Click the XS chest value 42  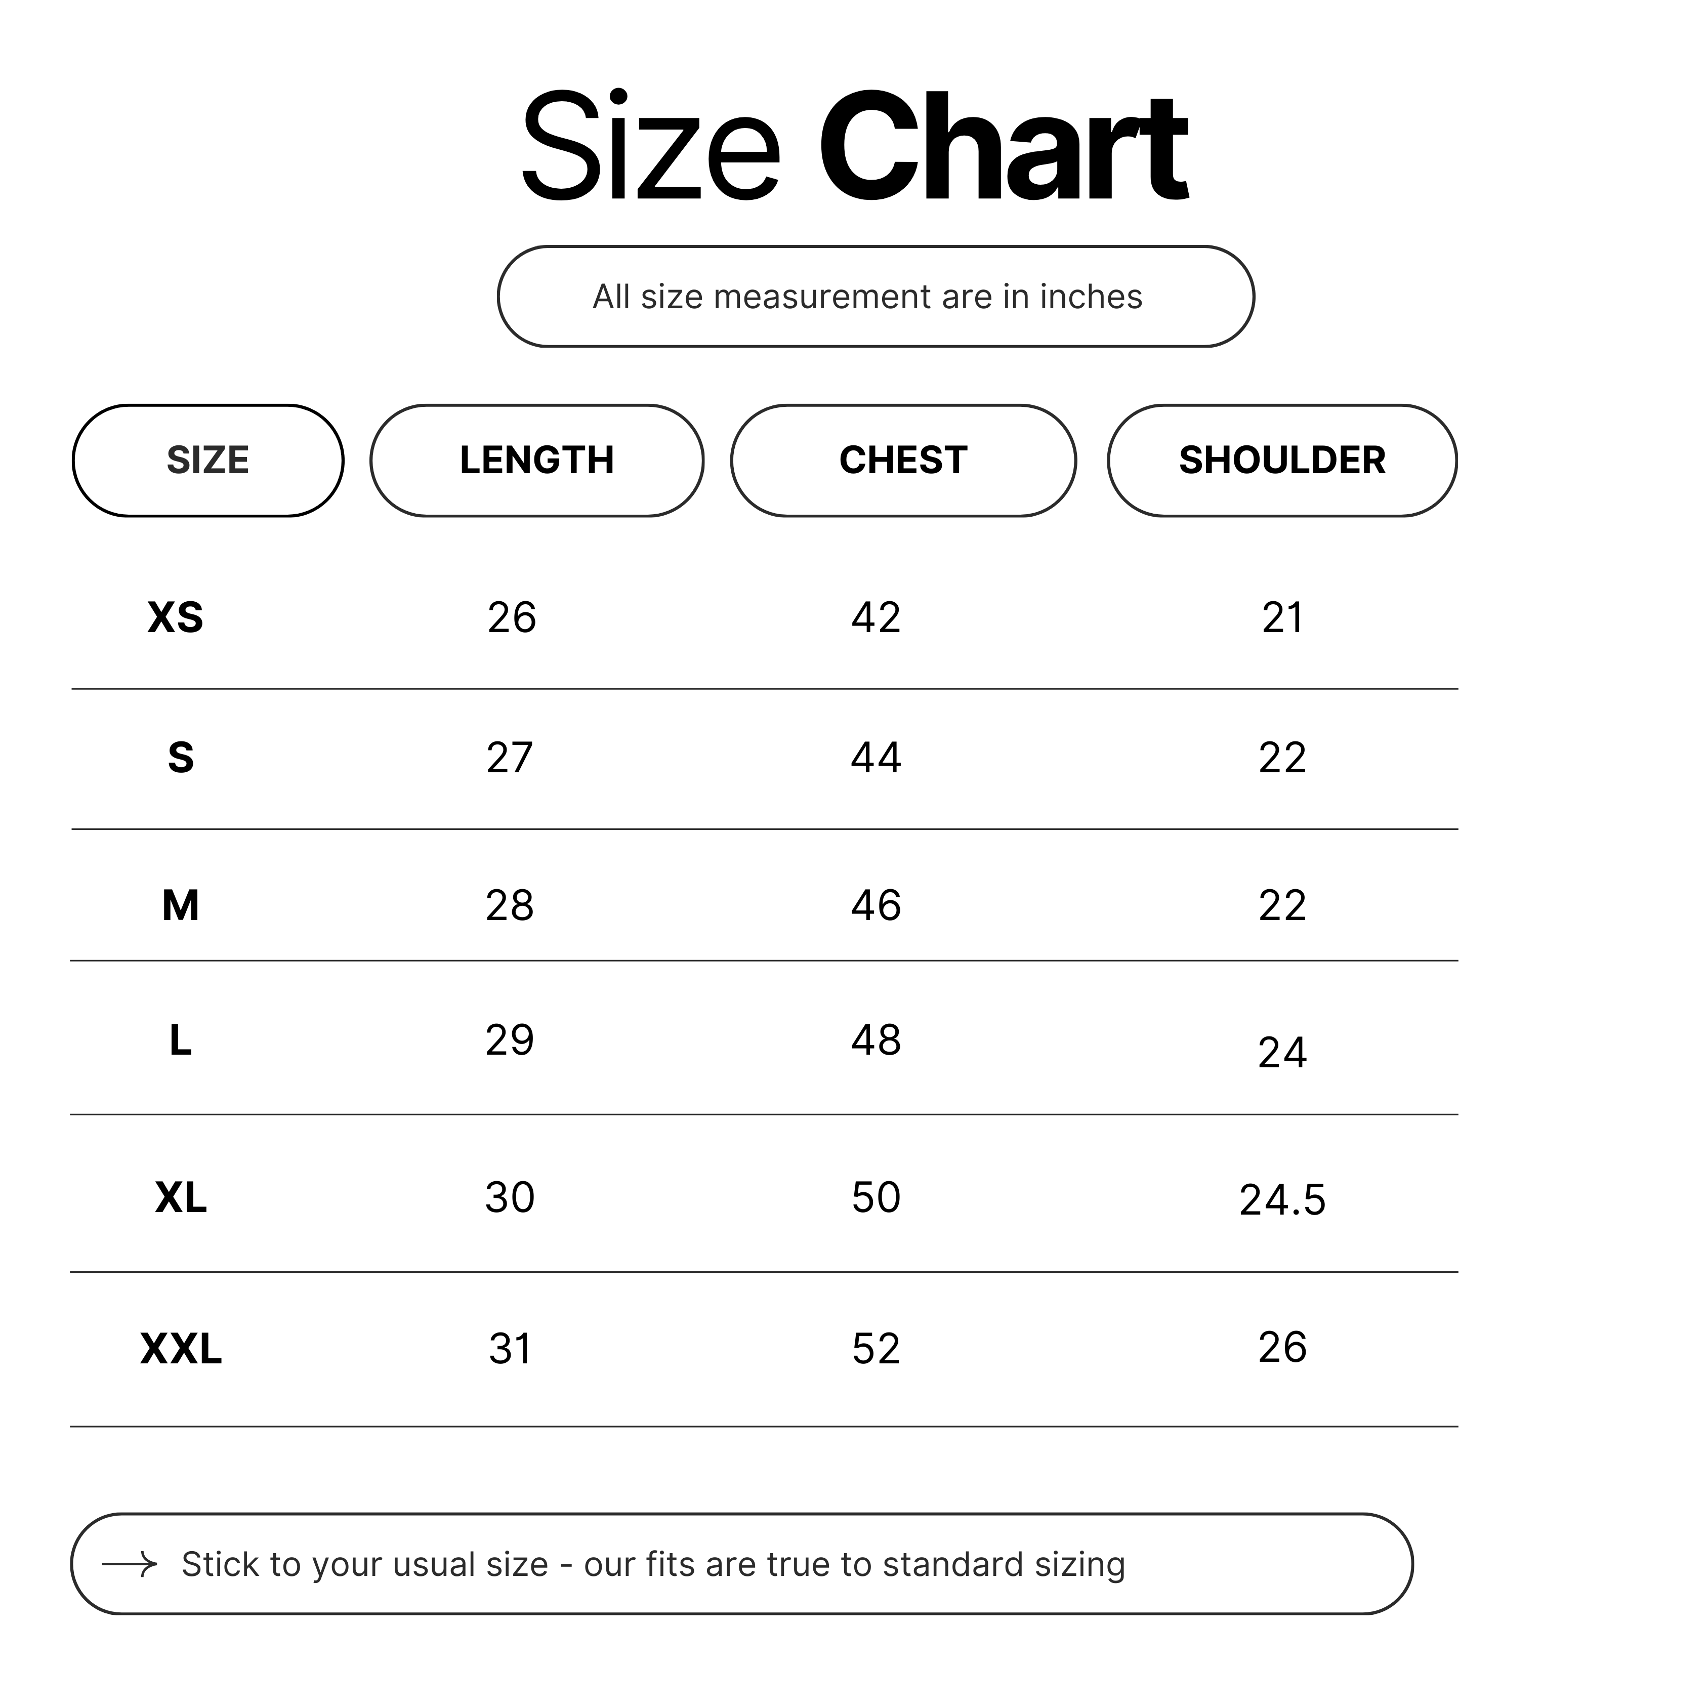click(x=875, y=617)
